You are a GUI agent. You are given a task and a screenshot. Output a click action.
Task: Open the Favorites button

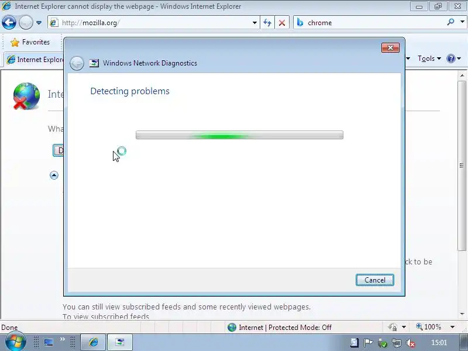tap(30, 42)
